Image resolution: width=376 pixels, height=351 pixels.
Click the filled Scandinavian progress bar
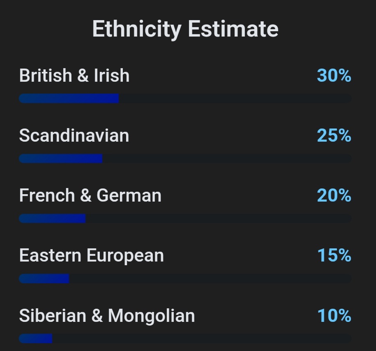coord(61,158)
